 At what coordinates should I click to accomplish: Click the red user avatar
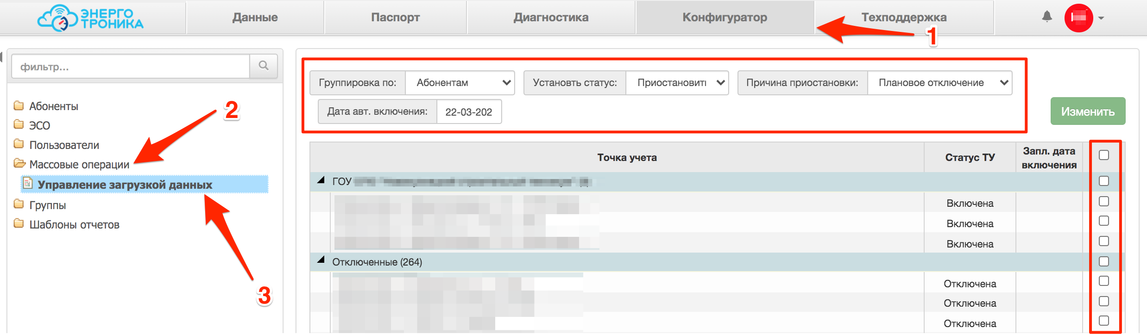point(1078,18)
